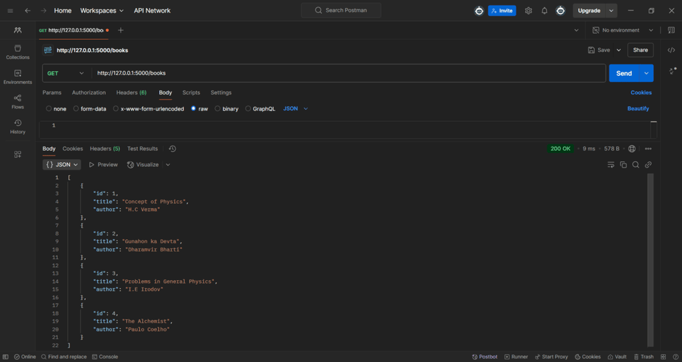The height and width of the screenshot is (362, 682).
Task: Choose the GraphQL body type
Action: [248, 108]
